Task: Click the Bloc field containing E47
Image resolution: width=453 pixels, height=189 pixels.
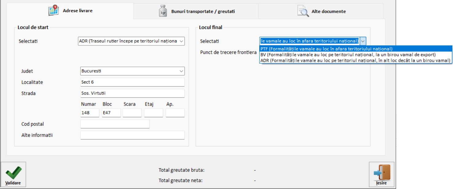Action: click(x=111, y=113)
